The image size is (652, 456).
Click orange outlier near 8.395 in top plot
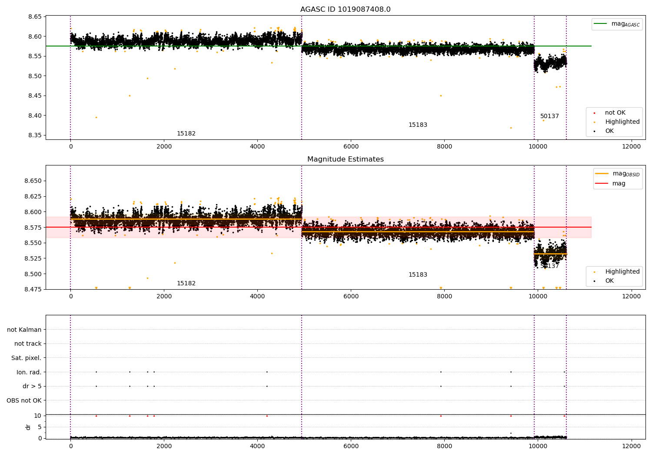tap(96, 117)
